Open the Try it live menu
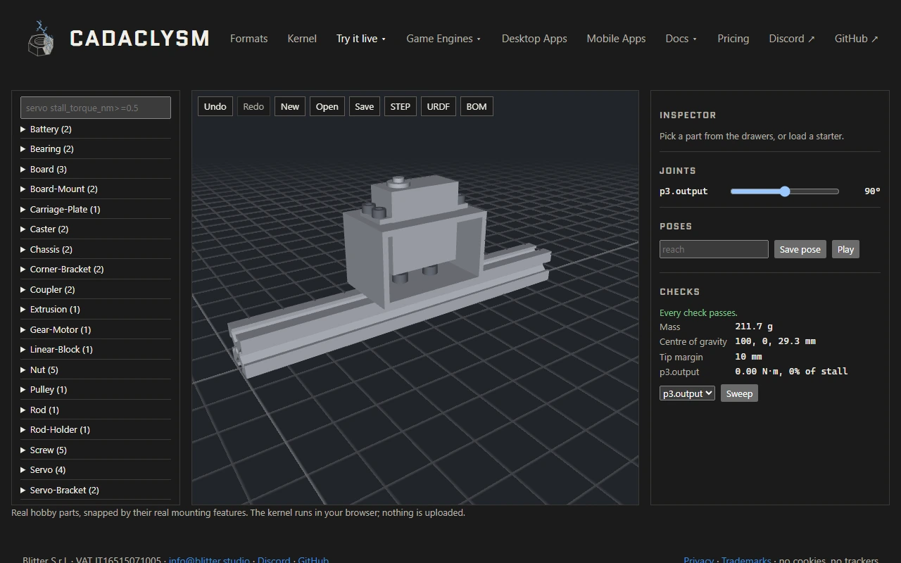Viewport: 901px width, 563px height. click(361, 39)
